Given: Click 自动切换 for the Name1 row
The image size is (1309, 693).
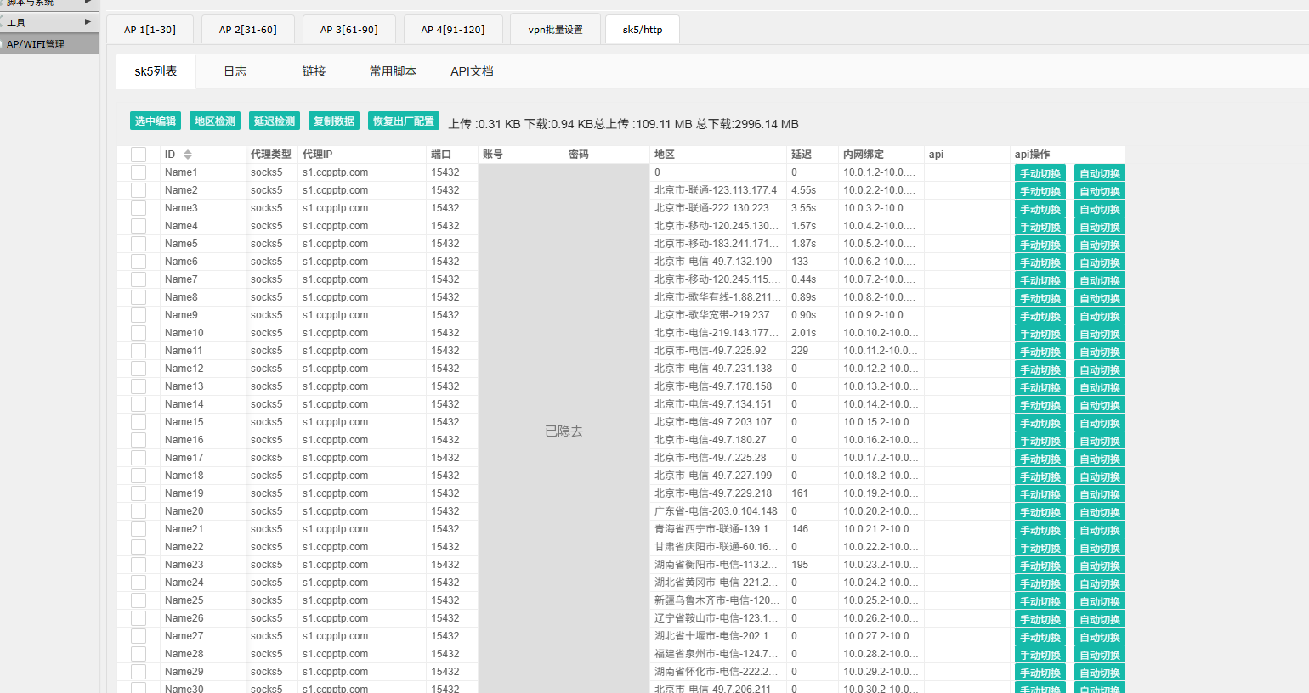Looking at the screenshot, I should pos(1100,173).
